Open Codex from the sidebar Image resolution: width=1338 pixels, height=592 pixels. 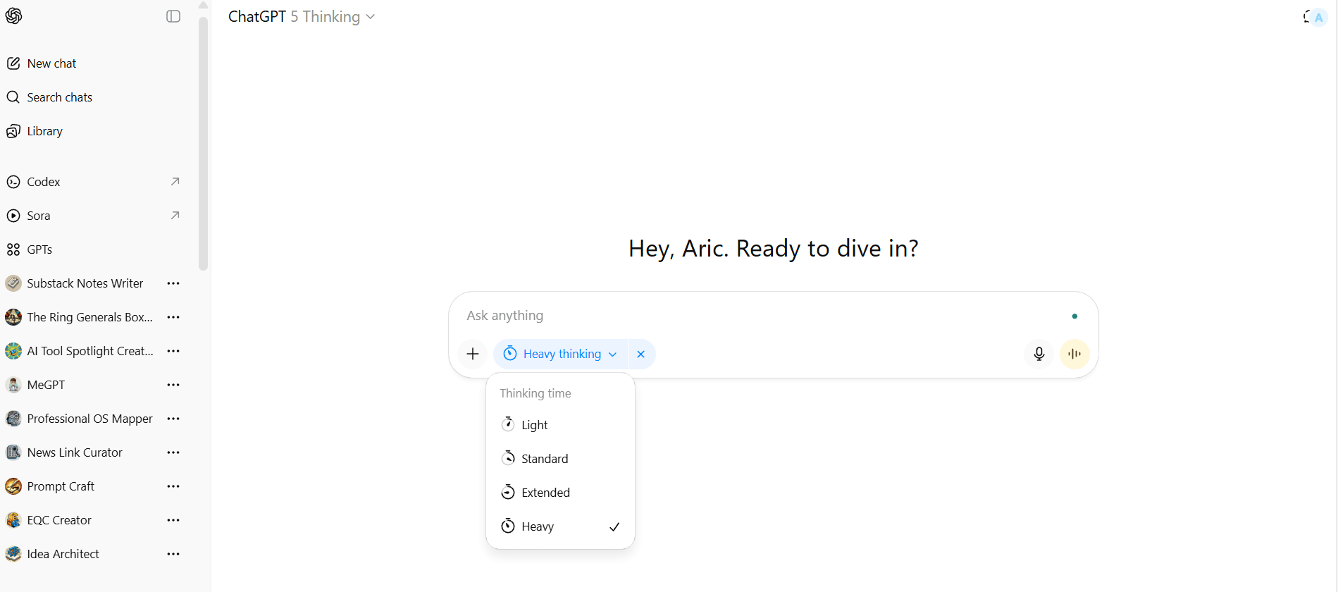click(44, 182)
